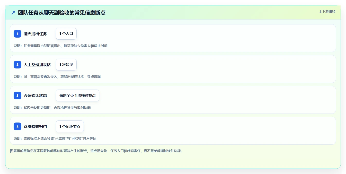
Task: Click the note about '已完成' vs '可验收'
Action: (55, 138)
